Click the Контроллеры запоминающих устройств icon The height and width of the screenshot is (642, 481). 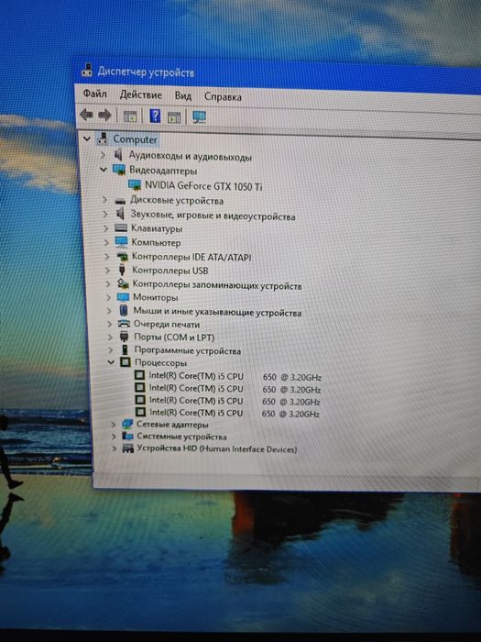(x=123, y=283)
